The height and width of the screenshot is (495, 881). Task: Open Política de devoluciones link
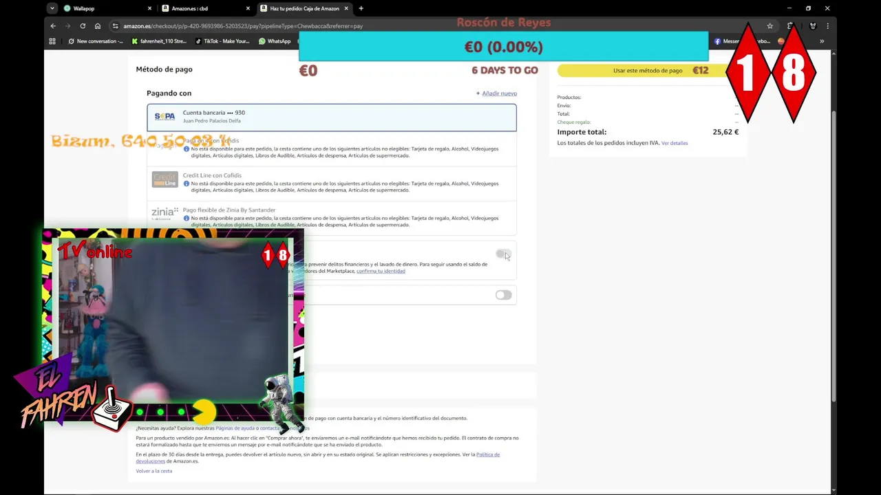tap(488, 454)
